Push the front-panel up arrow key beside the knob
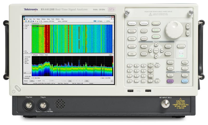 coord(188,26)
